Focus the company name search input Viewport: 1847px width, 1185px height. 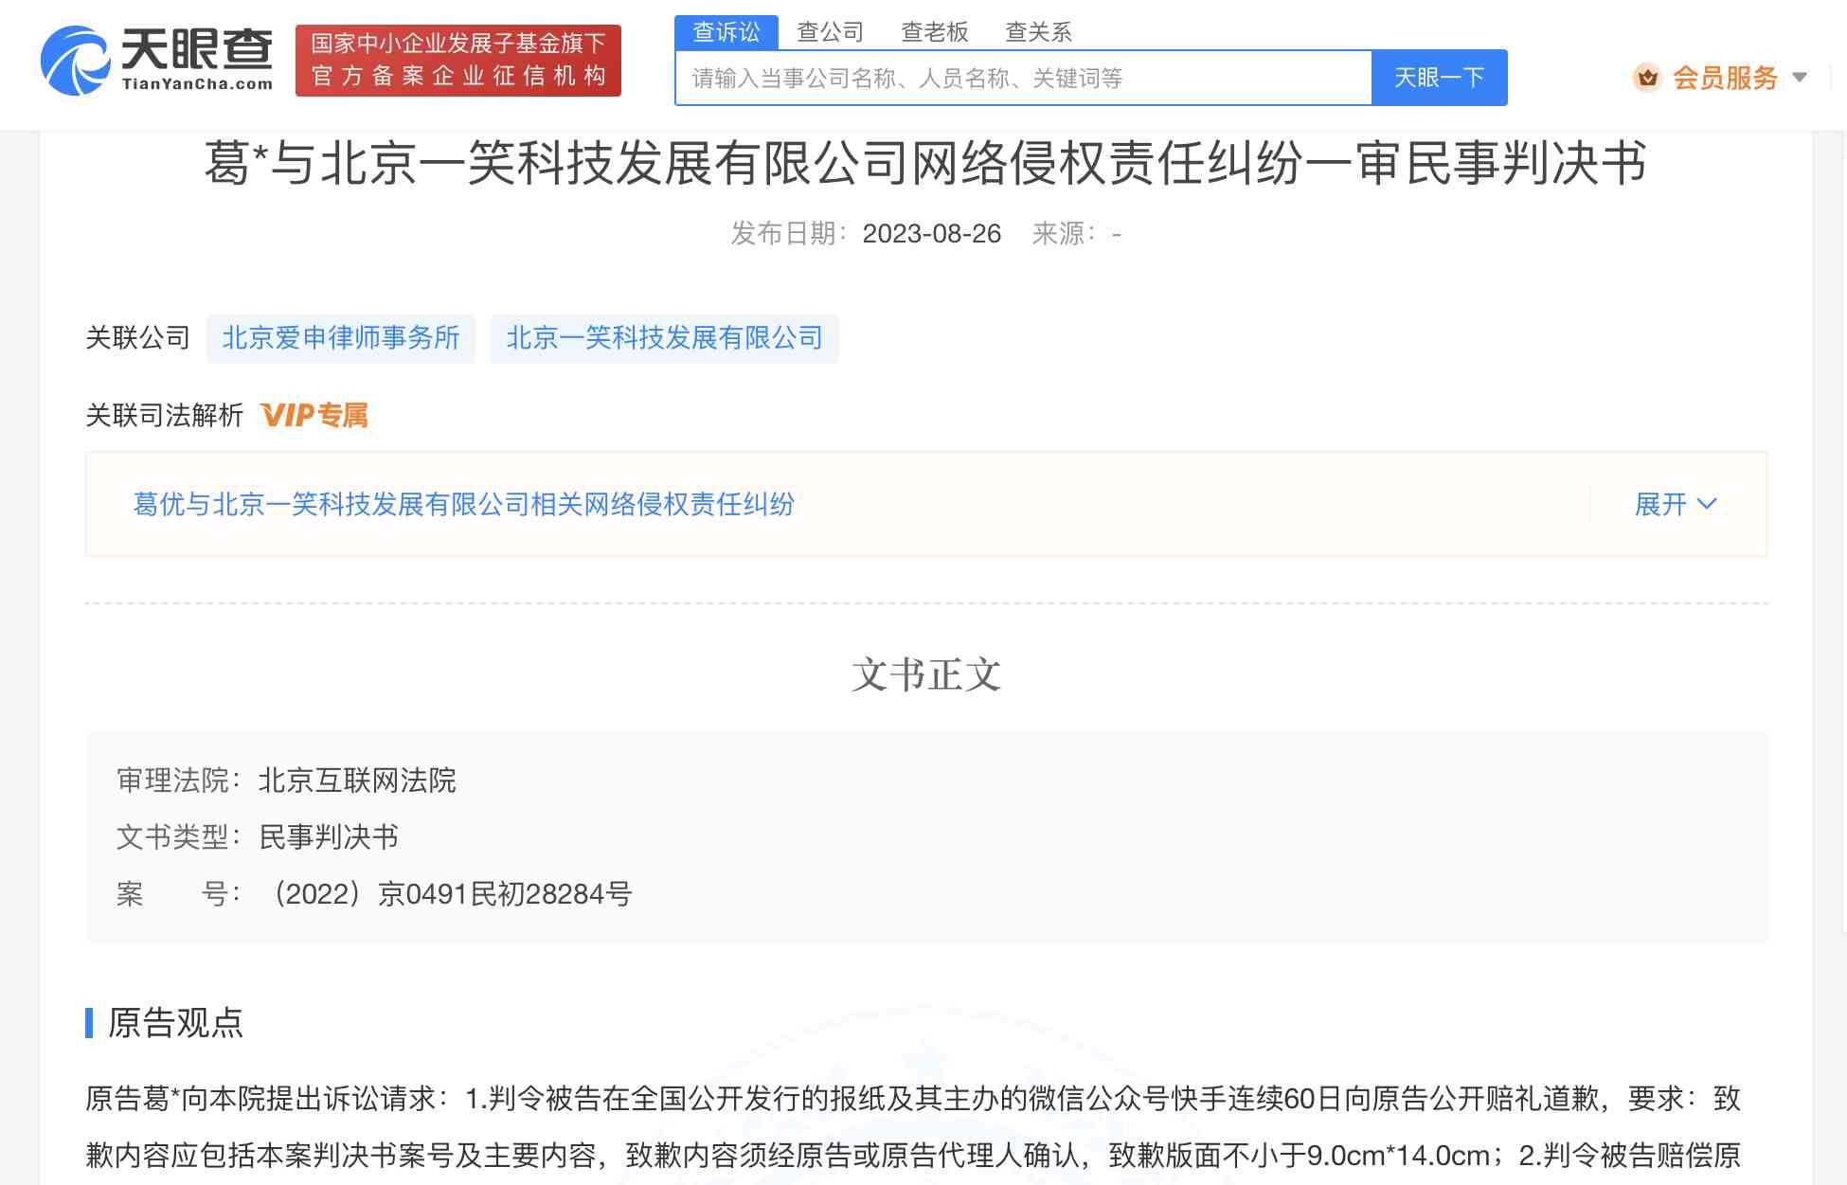(x=1023, y=78)
